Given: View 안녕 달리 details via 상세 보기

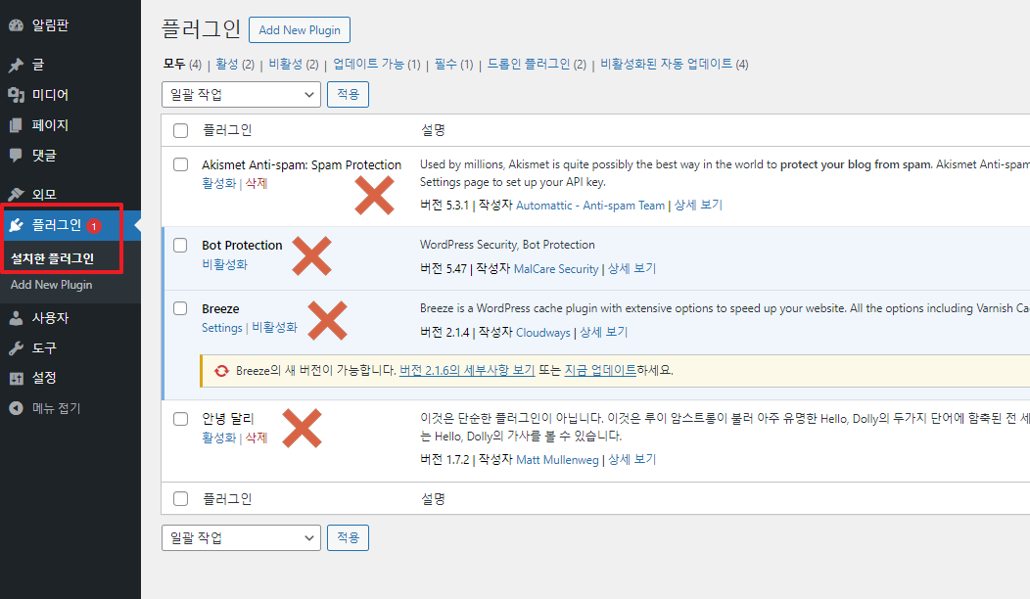Looking at the screenshot, I should [x=632, y=460].
